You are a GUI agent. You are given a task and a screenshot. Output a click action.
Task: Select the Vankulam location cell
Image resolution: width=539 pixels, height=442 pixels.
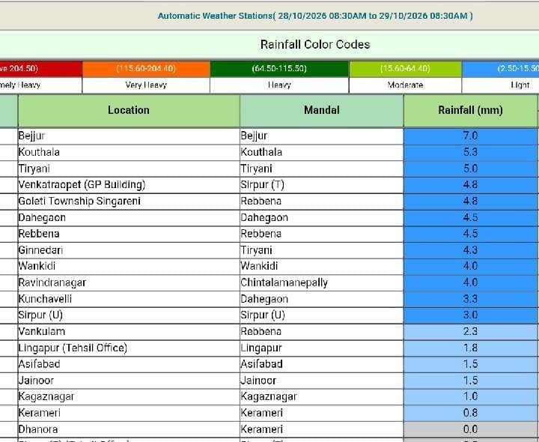129,332
